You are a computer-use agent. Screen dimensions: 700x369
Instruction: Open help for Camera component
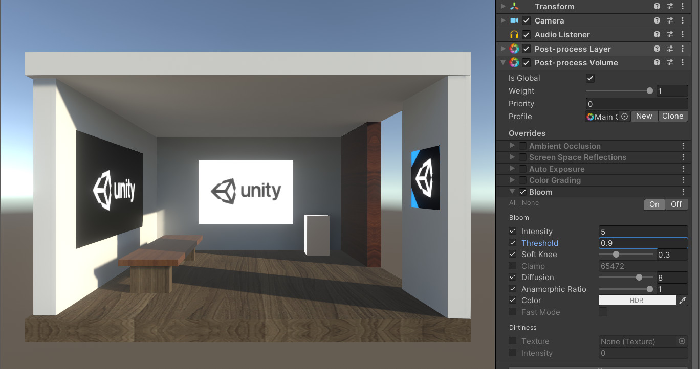click(657, 20)
